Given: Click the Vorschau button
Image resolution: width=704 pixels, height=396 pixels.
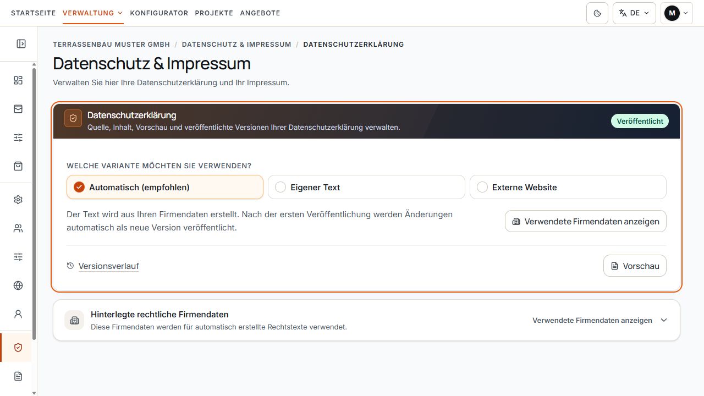Looking at the screenshot, I should tap(635, 266).
